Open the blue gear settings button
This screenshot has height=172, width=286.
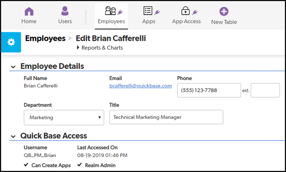[x=11, y=42]
